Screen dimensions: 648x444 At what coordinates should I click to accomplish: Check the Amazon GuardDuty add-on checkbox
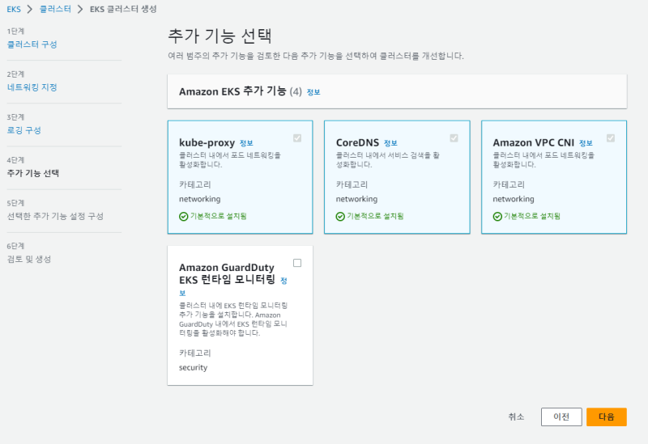(x=297, y=263)
